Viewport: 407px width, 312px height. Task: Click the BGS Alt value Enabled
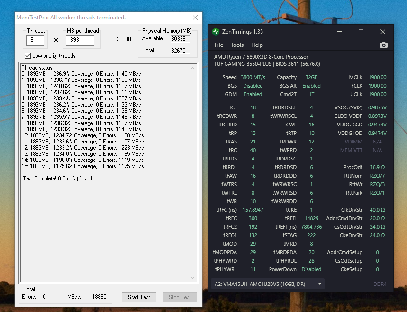[x=311, y=86]
